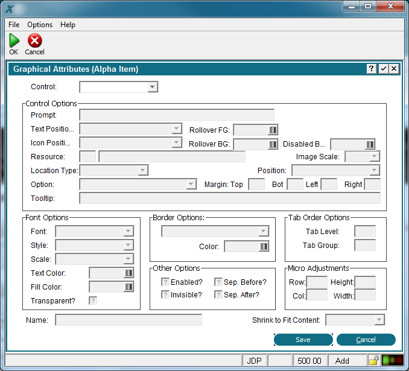
Task: Open the Text Color picker button
Action: [x=128, y=273]
